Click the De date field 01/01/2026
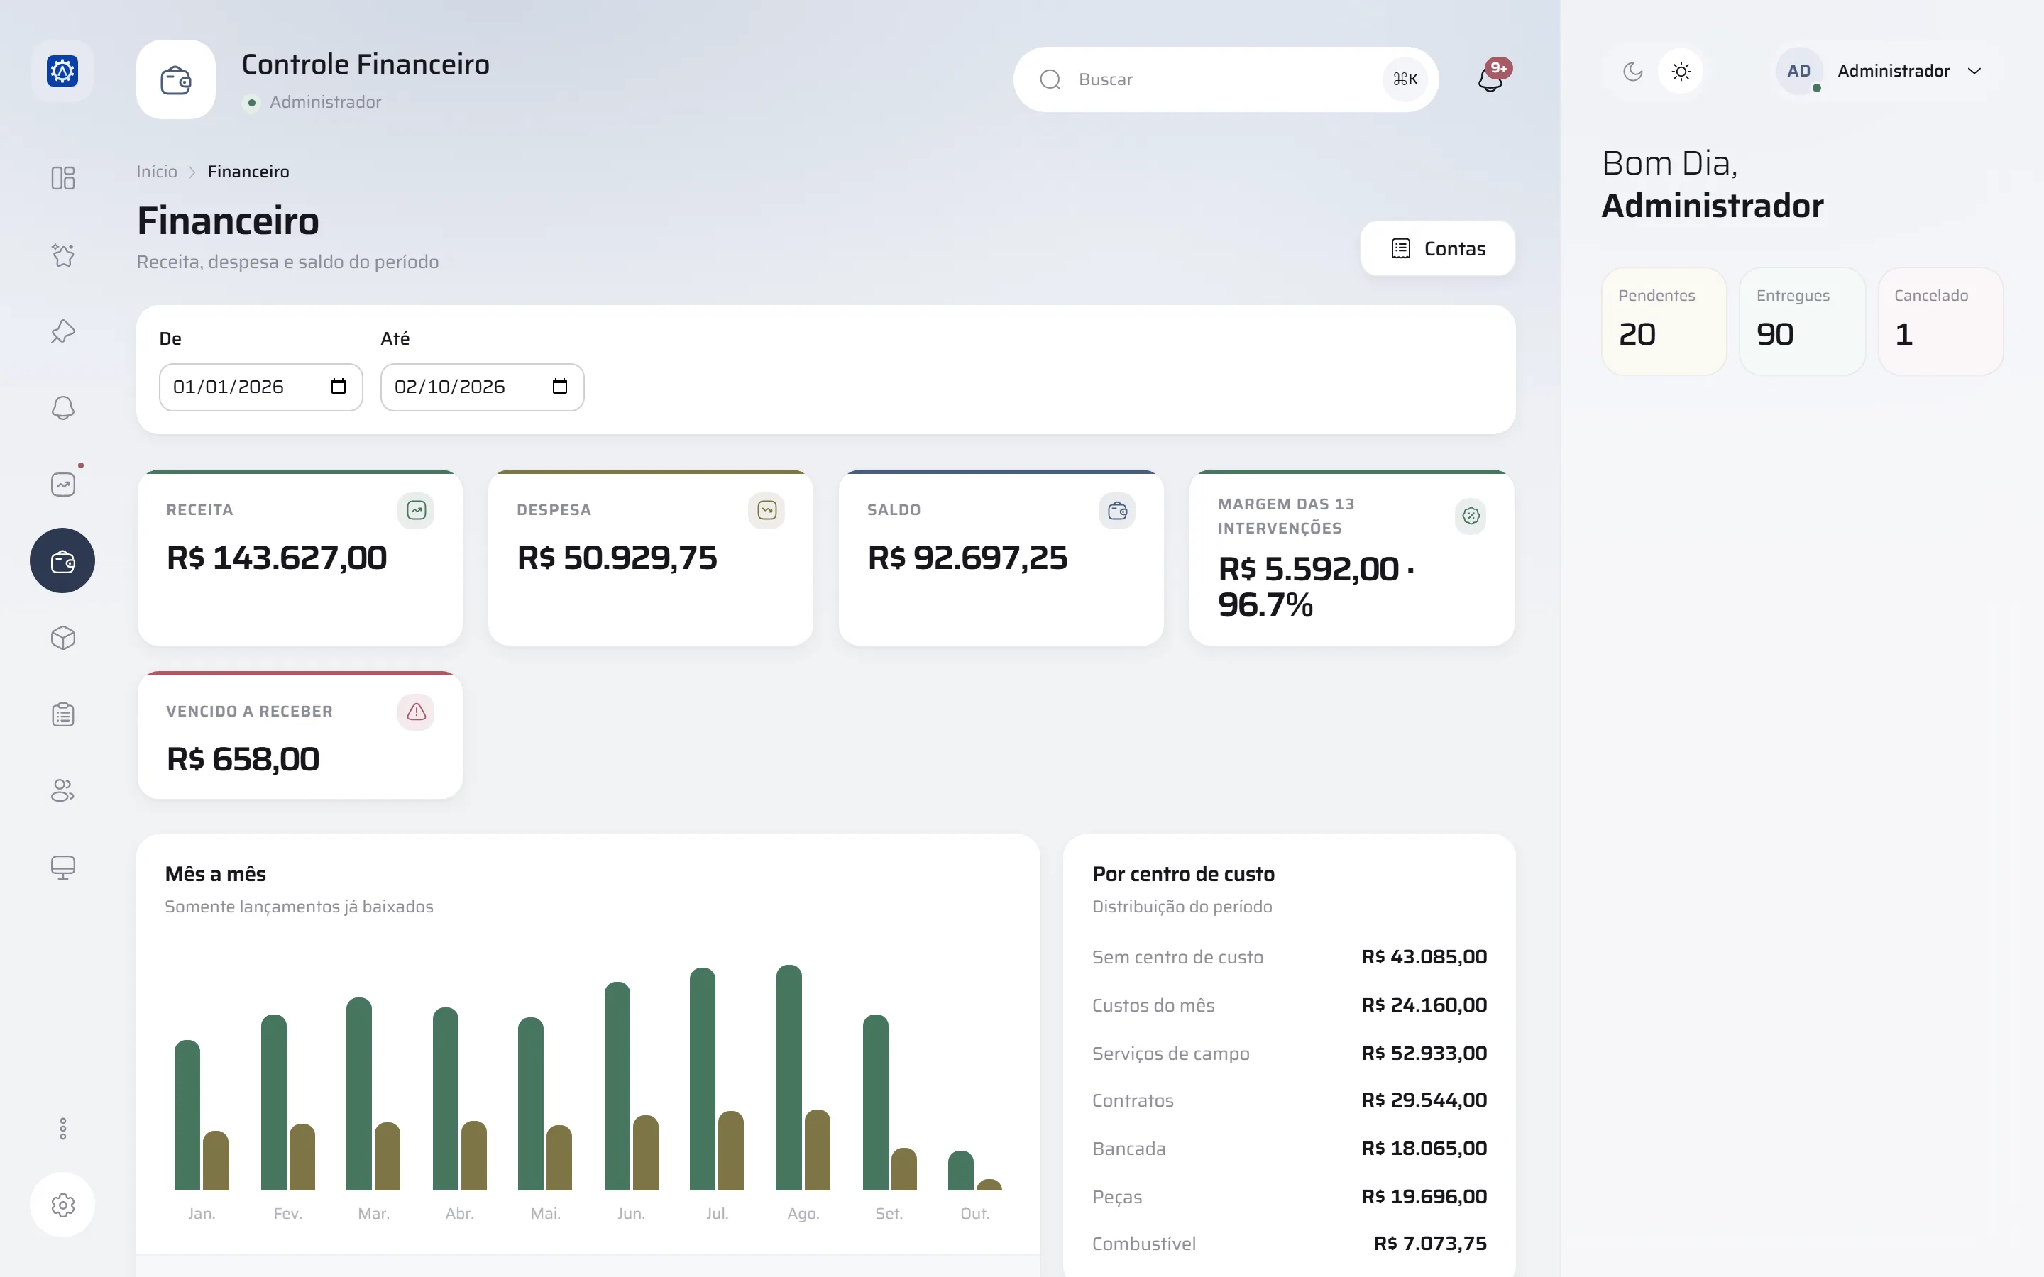The image size is (2044, 1277). coord(261,387)
